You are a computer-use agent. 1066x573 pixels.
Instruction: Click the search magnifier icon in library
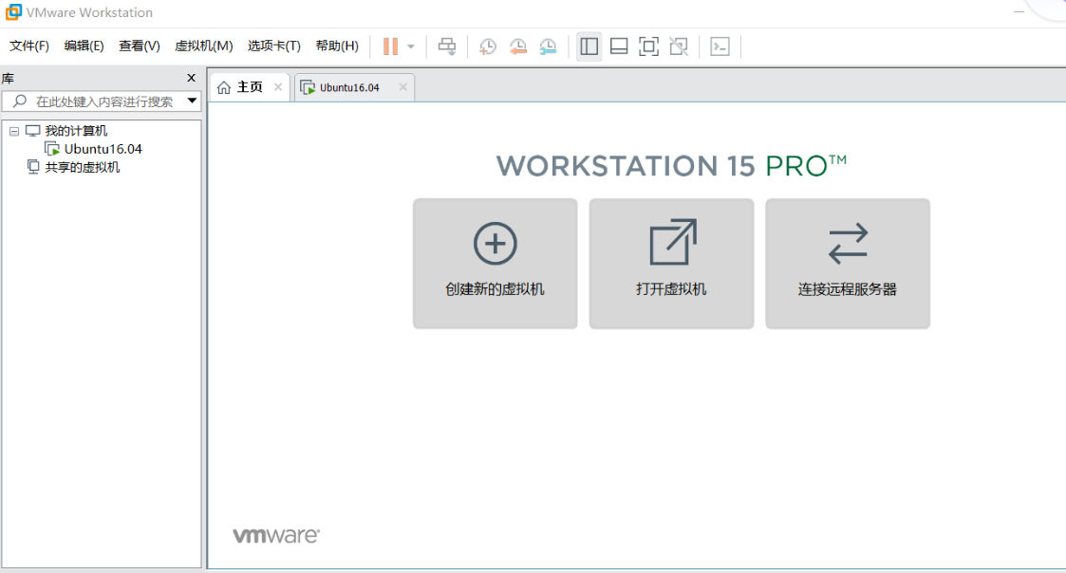click(x=20, y=102)
